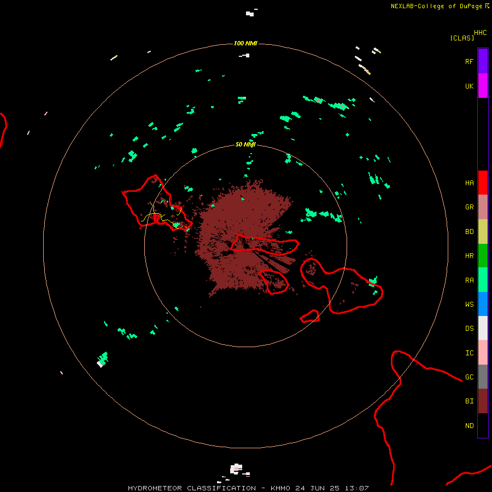Click the 24 JUN 25 date stamp
The width and height of the screenshot is (492, 492).
click(x=318, y=488)
